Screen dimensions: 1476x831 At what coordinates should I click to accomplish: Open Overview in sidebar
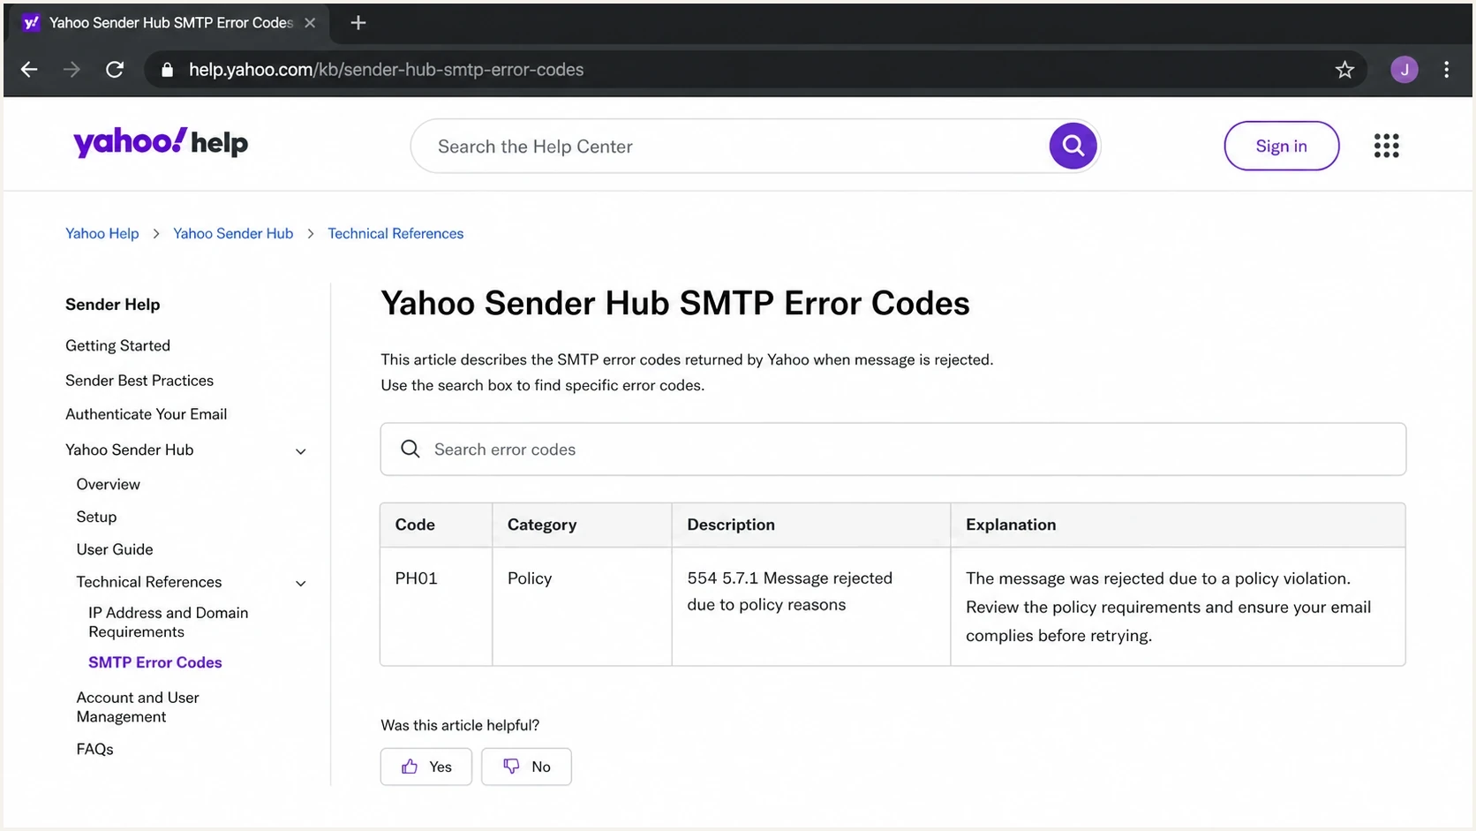pos(108,484)
